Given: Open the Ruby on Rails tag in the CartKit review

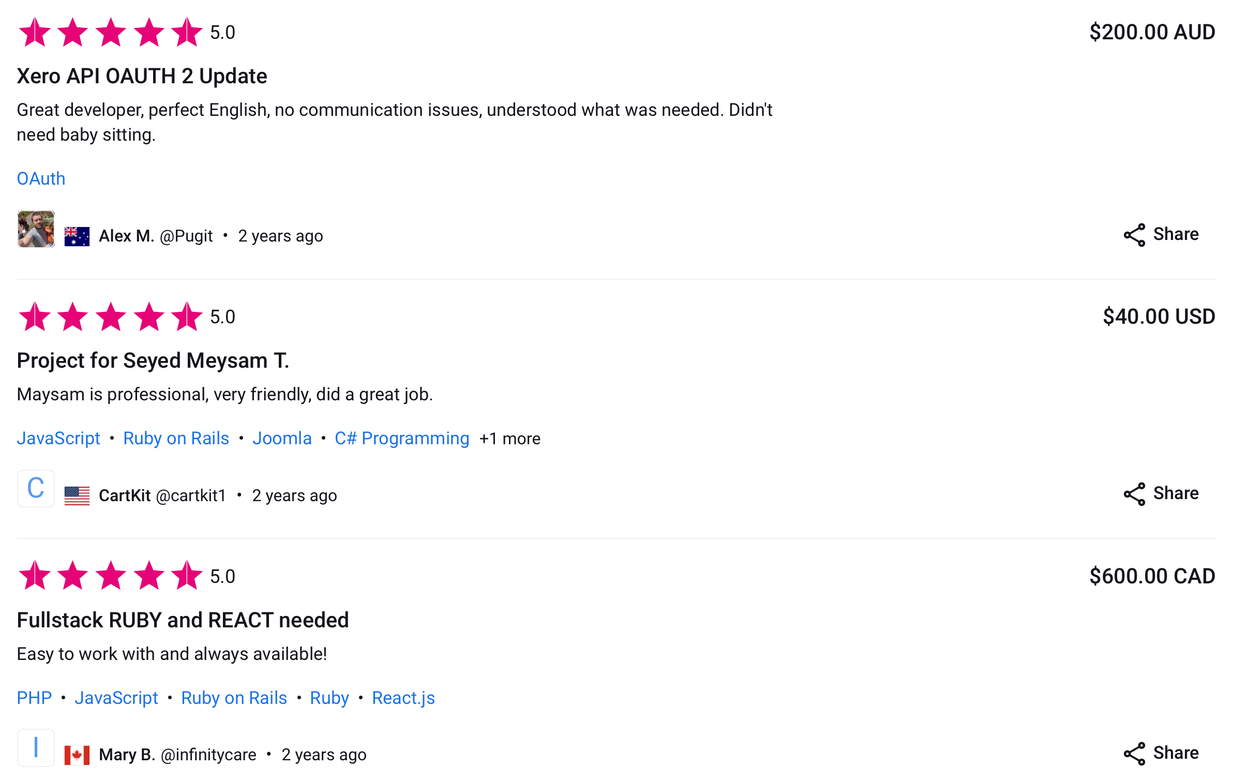Looking at the screenshot, I should pyautogui.click(x=176, y=439).
